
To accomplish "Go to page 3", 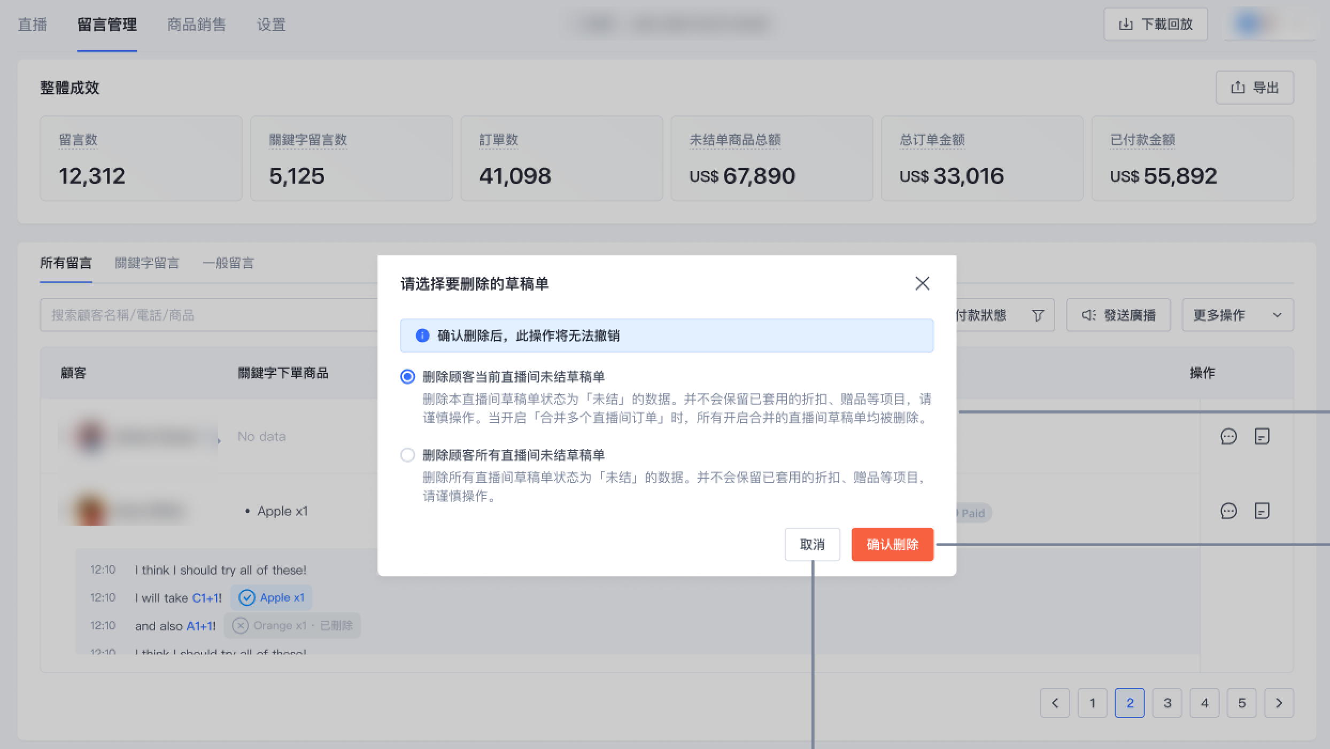I will point(1167,703).
